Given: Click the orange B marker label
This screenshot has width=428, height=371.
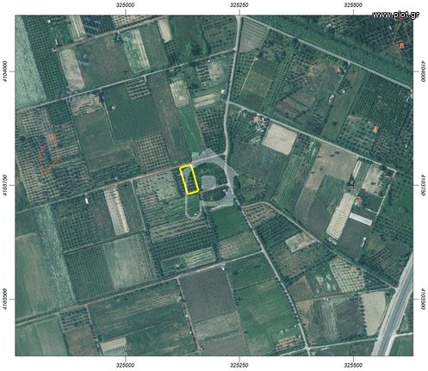Looking at the screenshot, I should tap(401, 46).
